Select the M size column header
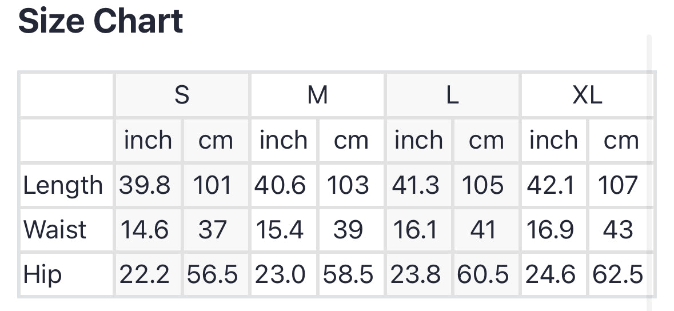The height and width of the screenshot is (311, 674). 317,95
